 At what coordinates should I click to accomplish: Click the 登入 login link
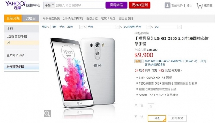pyautogui.click(x=190, y=6)
